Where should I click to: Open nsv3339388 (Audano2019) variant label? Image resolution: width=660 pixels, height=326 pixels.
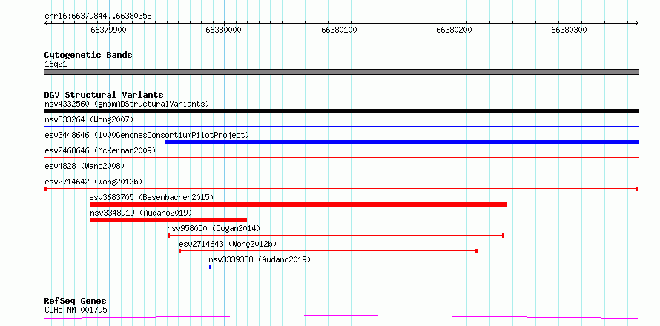tap(260, 259)
